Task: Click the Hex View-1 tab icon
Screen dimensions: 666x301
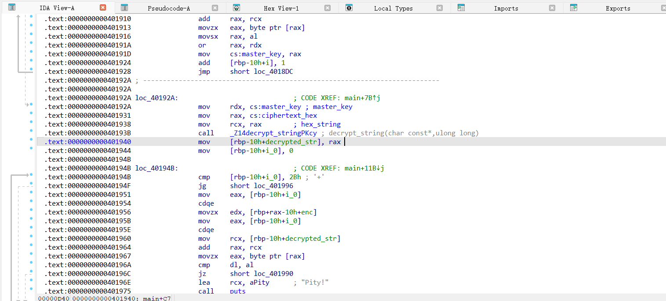Action: pyautogui.click(x=237, y=7)
